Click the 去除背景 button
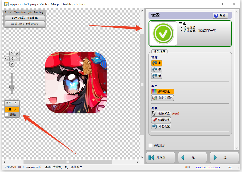 point(161,113)
